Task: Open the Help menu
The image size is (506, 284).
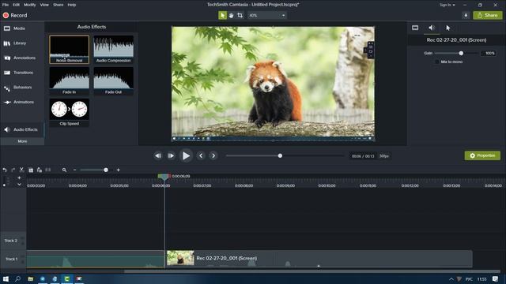Action: pyautogui.click(x=72, y=5)
